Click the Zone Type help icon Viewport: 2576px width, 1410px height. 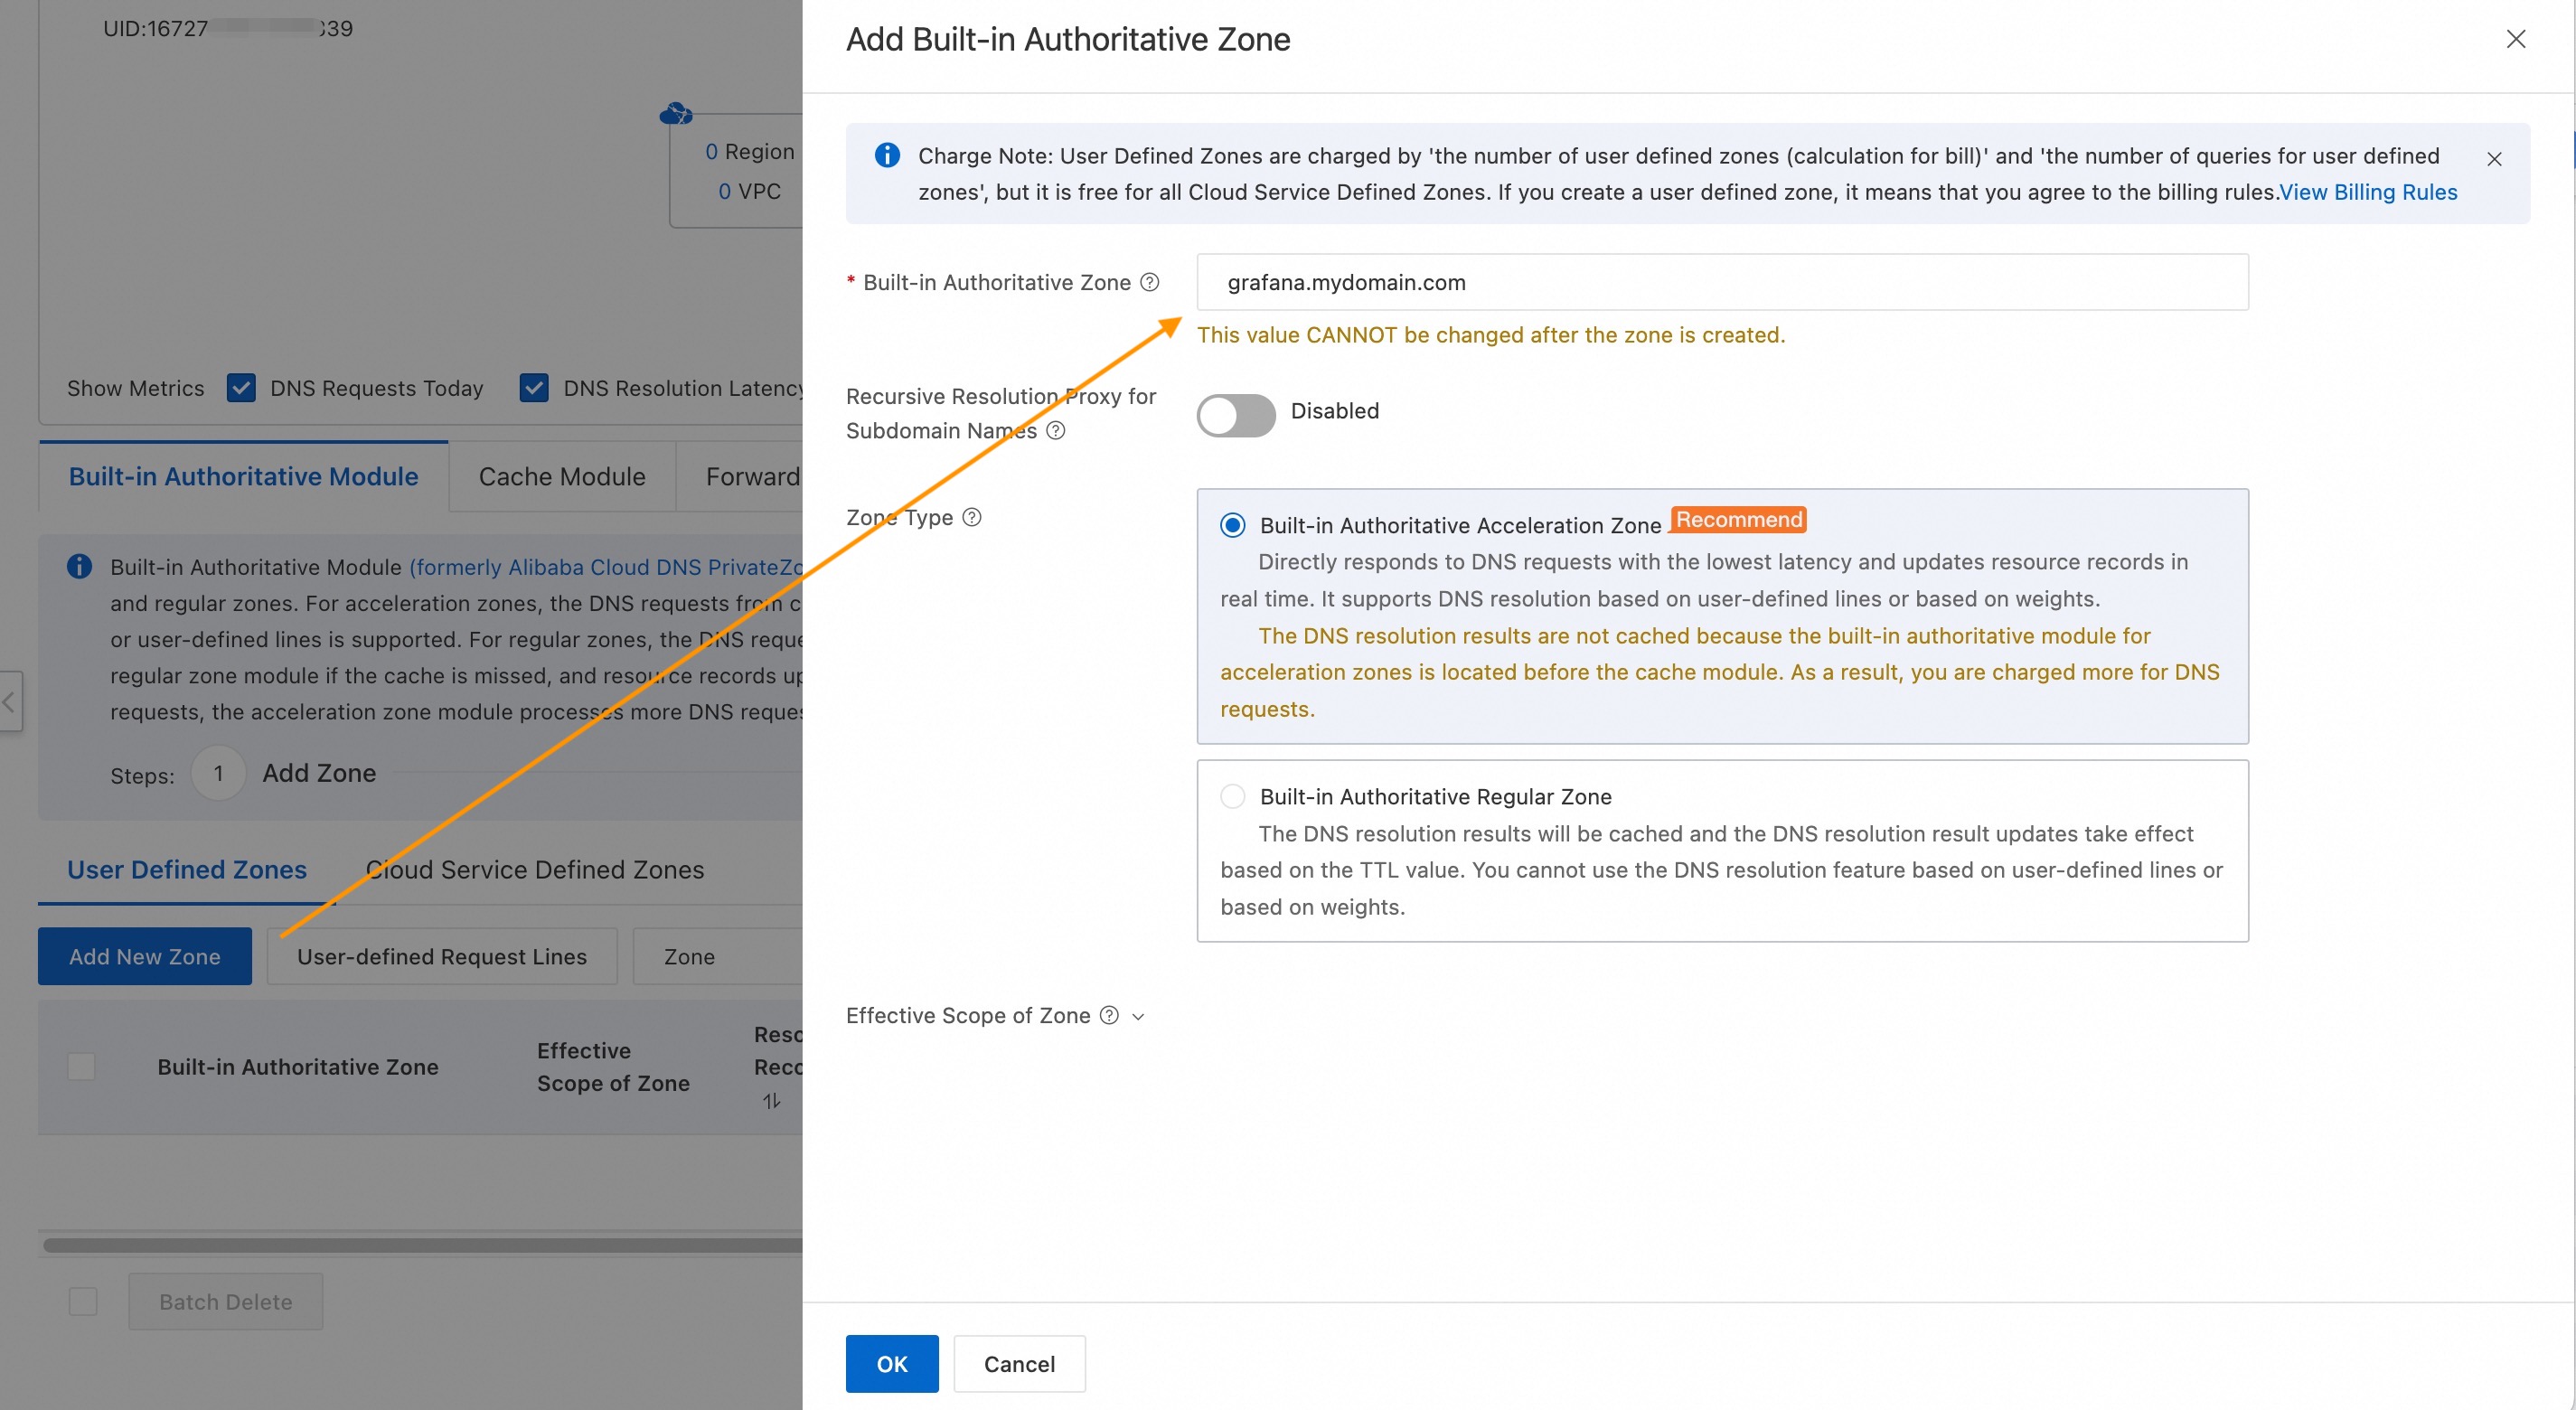pos(971,517)
